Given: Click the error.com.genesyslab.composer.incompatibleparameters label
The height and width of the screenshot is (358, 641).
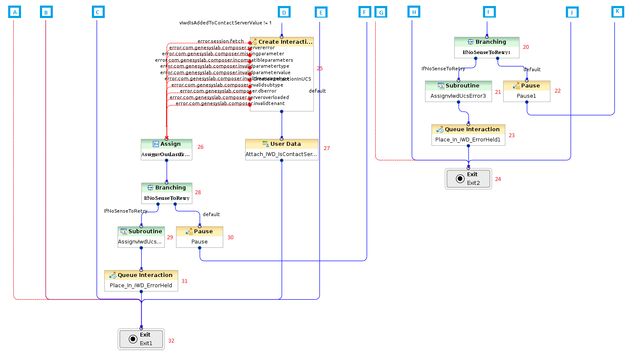Looking at the screenshot, I should (x=224, y=60).
